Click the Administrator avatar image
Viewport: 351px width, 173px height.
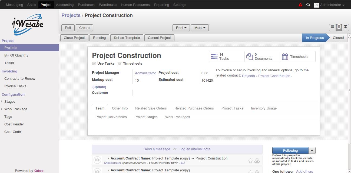(316, 5)
